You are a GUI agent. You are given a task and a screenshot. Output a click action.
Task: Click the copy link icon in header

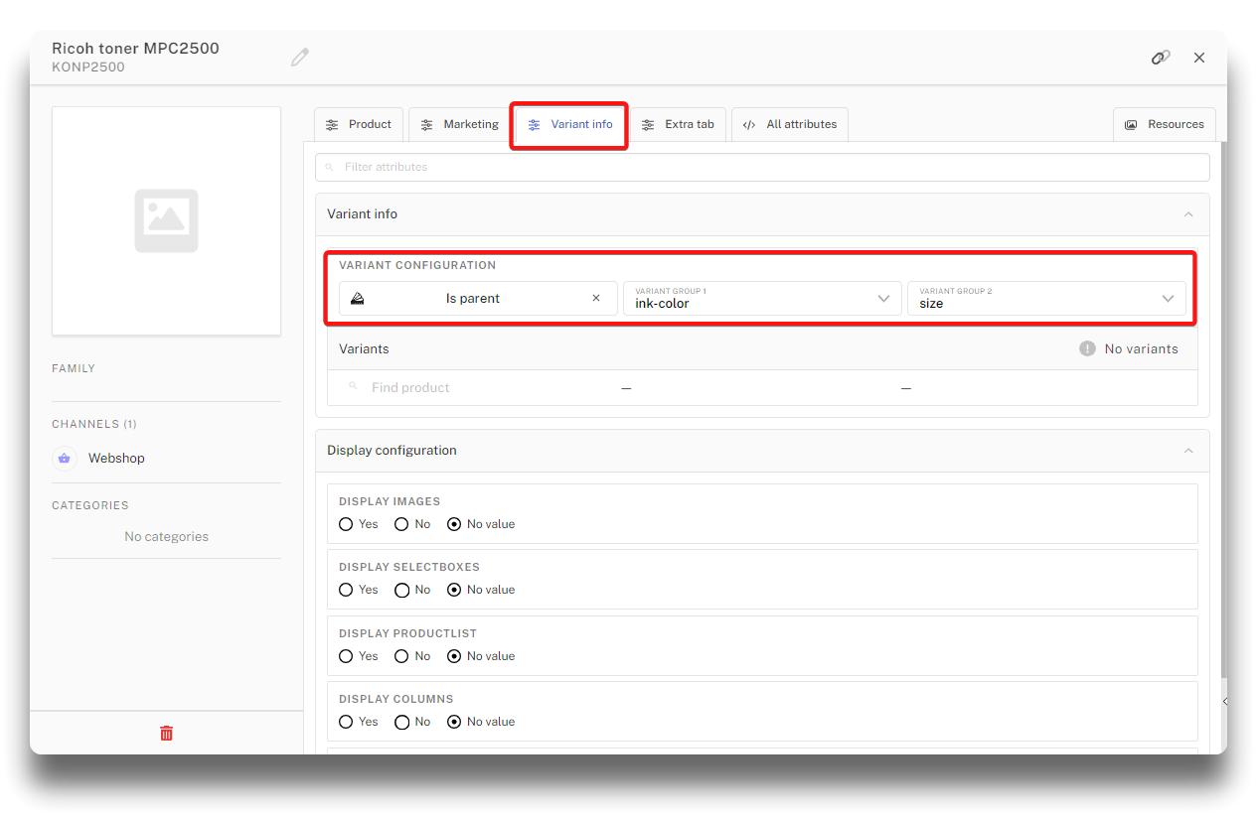pos(1160,58)
